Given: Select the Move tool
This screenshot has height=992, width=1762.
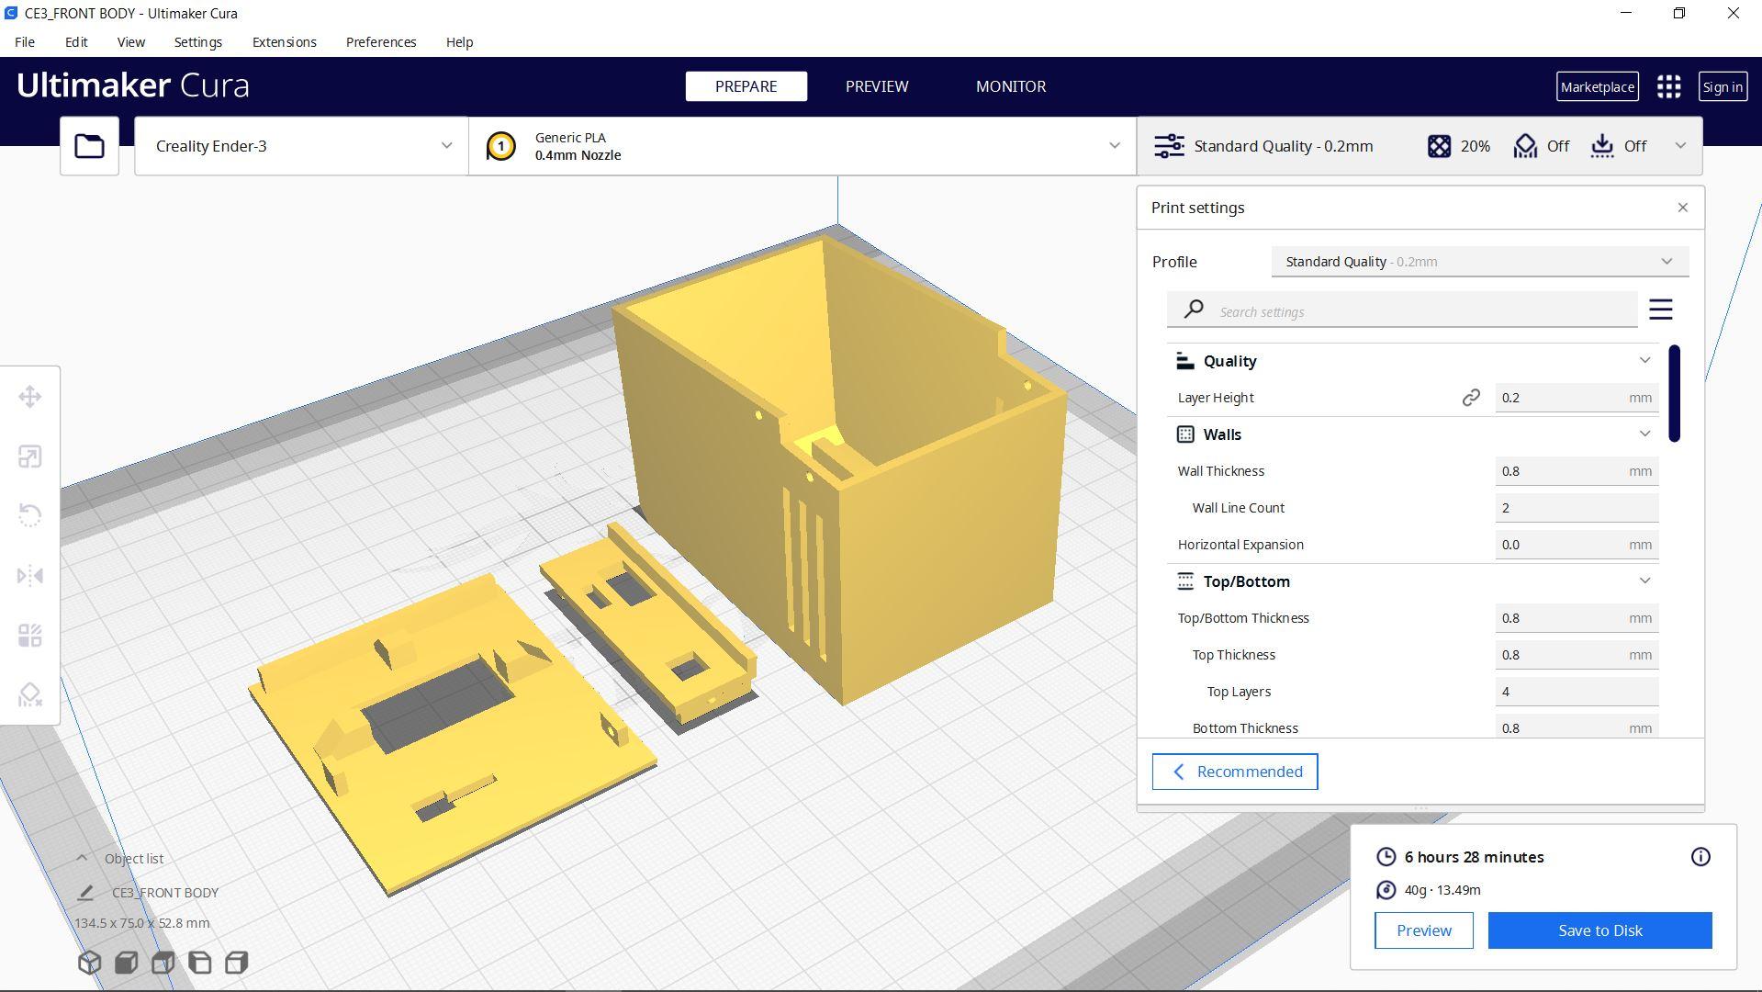Looking at the screenshot, I should [30, 397].
